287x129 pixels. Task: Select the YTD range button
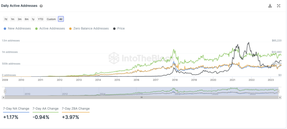pos(41,19)
